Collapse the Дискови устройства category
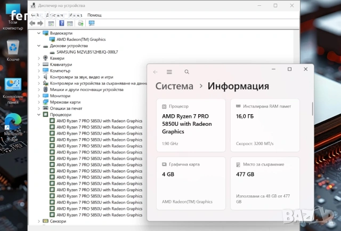 (39, 46)
